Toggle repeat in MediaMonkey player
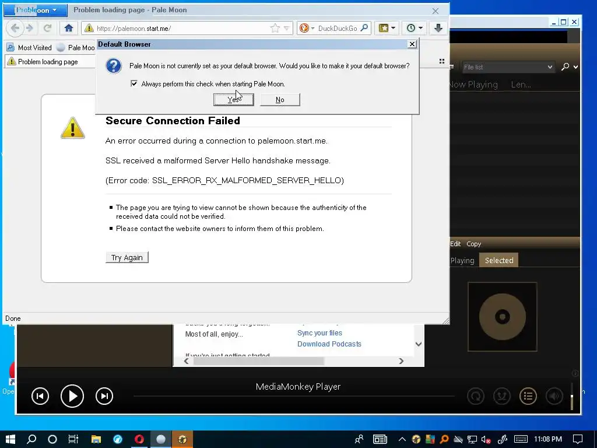 tap(476, 396)
